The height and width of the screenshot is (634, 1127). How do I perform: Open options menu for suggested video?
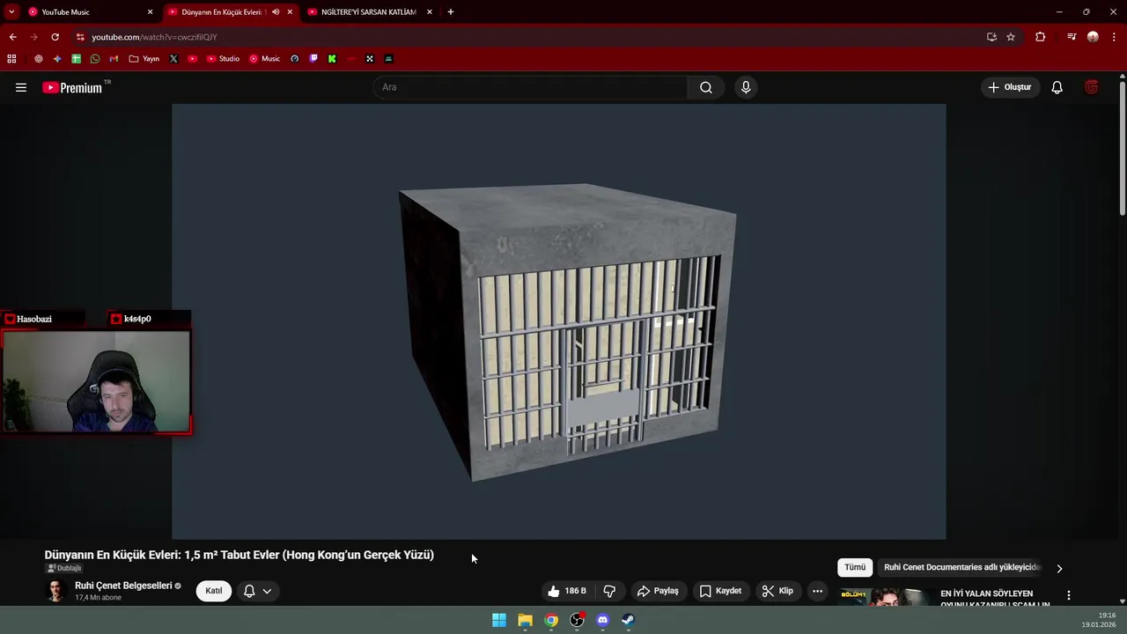(1069, 596)
